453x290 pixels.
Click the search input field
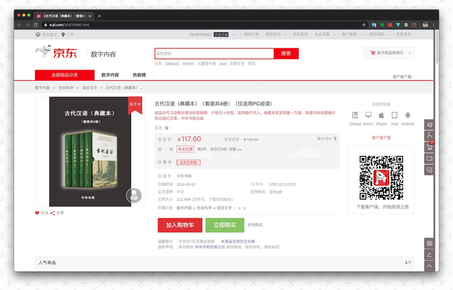214,53
